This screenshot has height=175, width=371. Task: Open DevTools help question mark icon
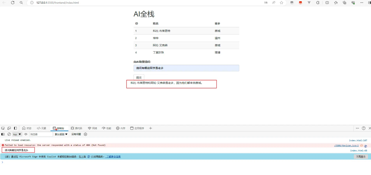[x=363, y=128]
